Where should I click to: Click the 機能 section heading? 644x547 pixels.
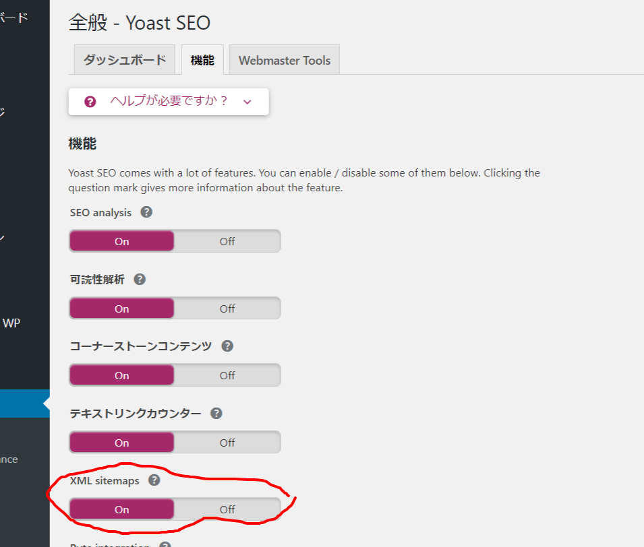pos(82,144)
